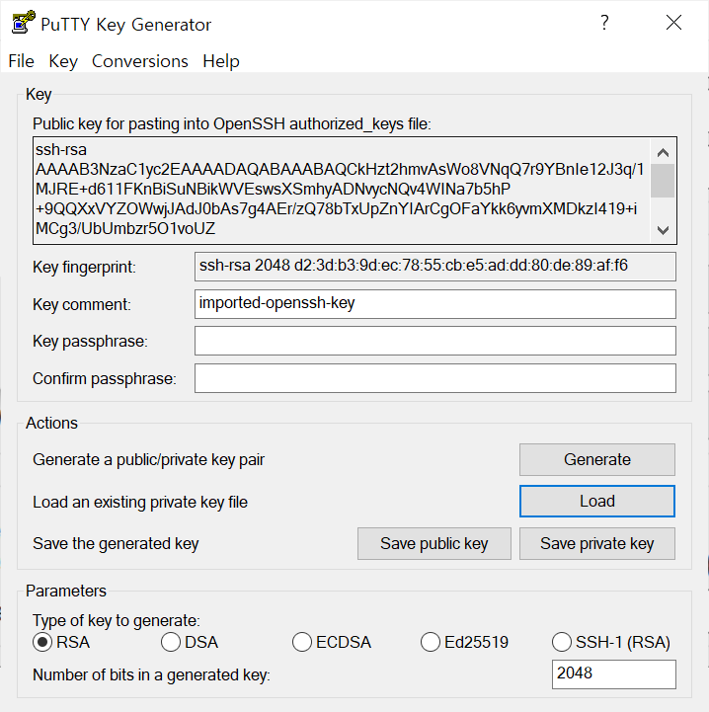This screenshot has height=712, width=709.
Task: Click the 'Confirm passphrase:' label
Action: [x=105, y=378]
